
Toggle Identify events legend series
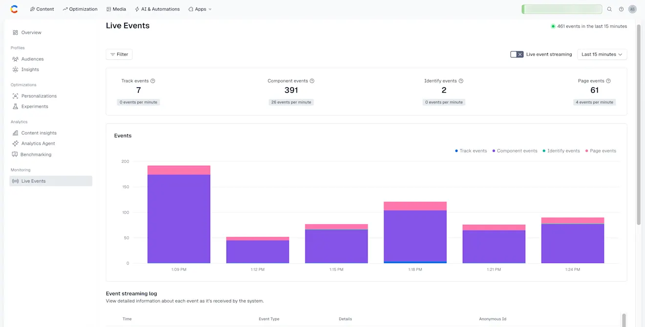coord(561,151)
